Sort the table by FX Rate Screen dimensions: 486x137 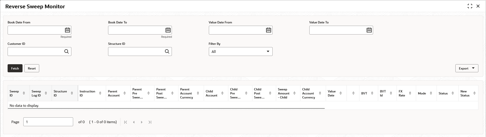[x=410, y=93]
